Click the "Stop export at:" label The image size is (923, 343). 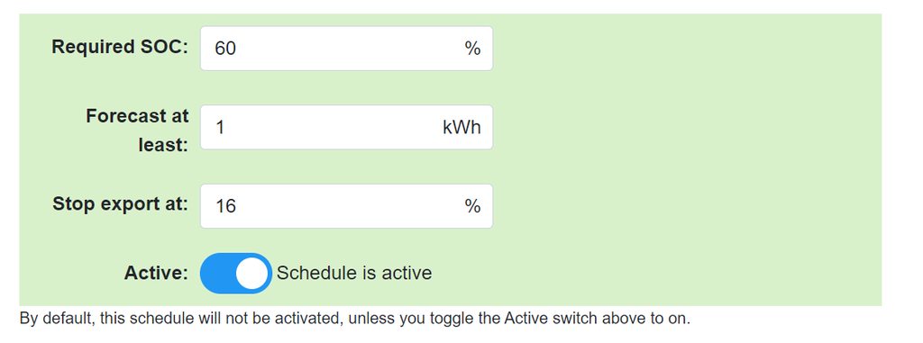tap(121, 204)
